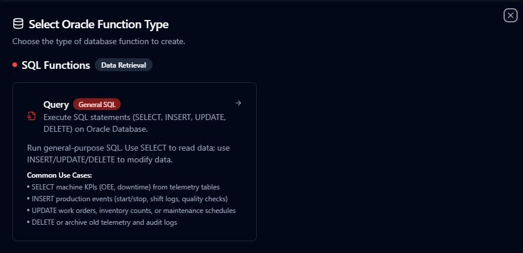Click the right arrow icon on Query card

click(238, 104)
